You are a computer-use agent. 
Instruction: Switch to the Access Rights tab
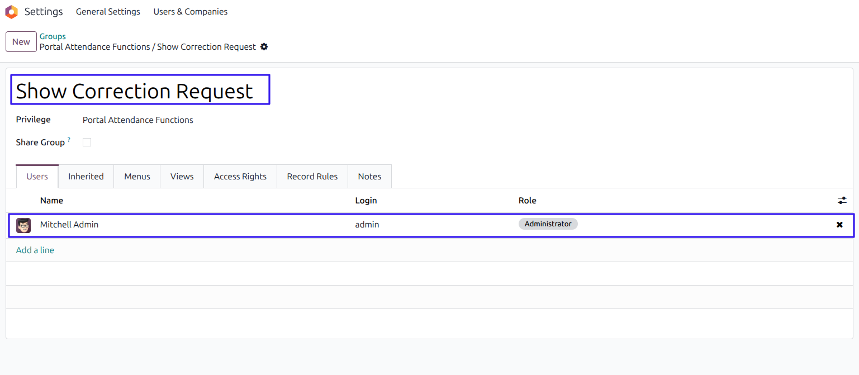pyautogui.click(x=240, y=176)
